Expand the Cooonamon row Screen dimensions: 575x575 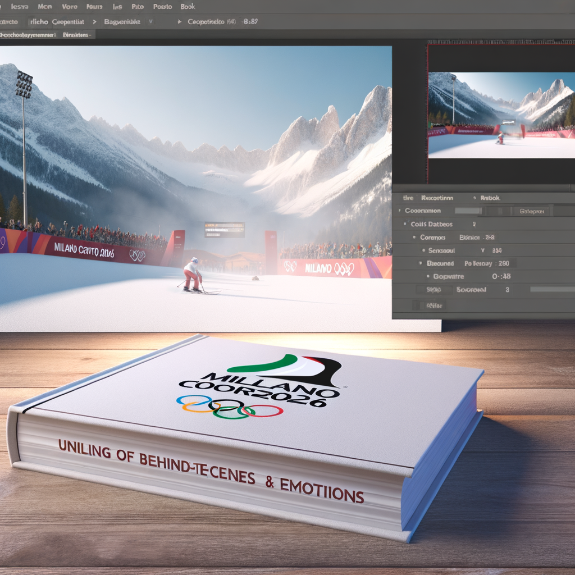click(400, 211)
